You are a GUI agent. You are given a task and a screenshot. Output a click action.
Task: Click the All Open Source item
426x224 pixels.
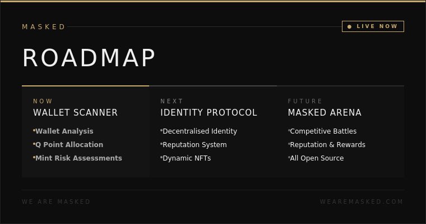(317, 158)
